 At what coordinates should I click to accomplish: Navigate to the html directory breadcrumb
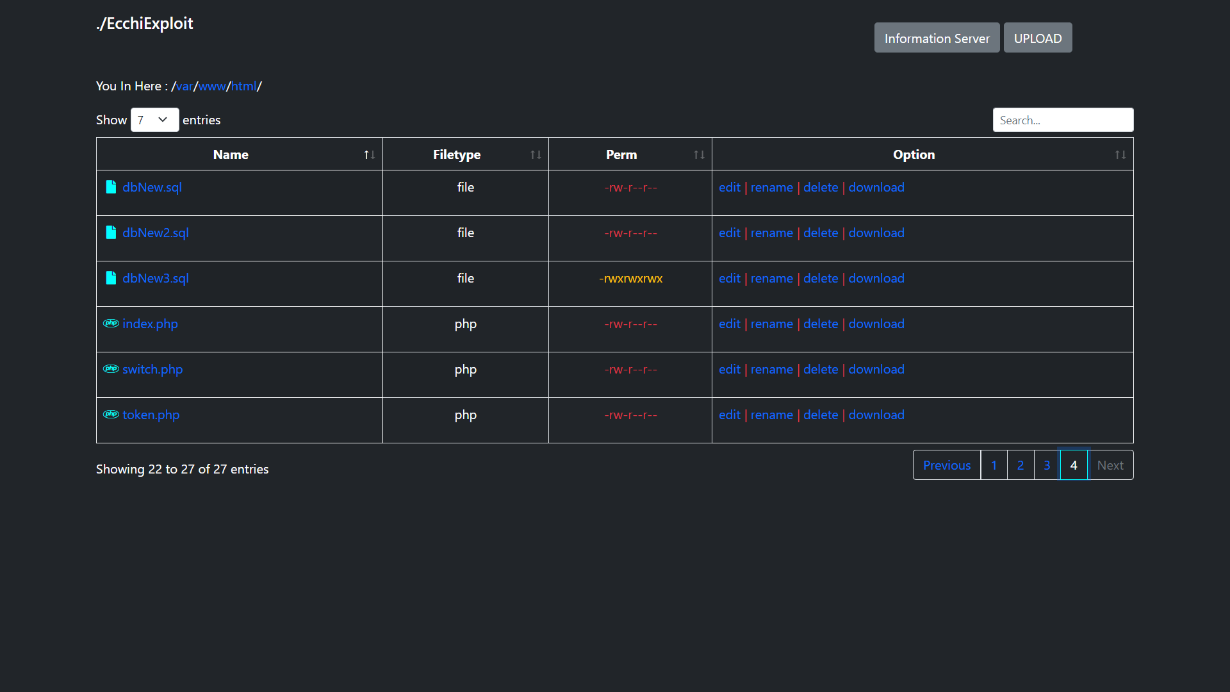pos(243,86)
